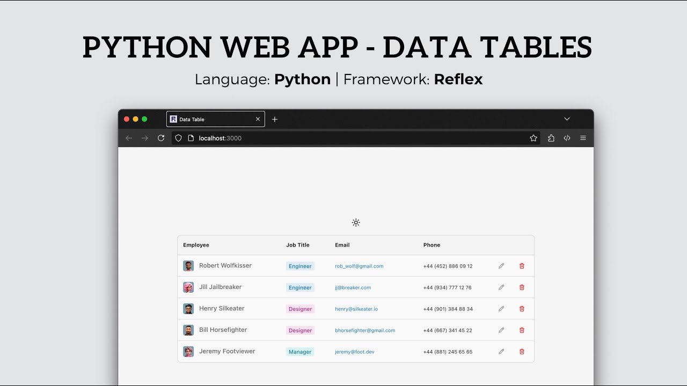Click the edit pencil for Bill Horsefighter
The width and height of the screenshot is (687, 386).
tap(501, 330)
